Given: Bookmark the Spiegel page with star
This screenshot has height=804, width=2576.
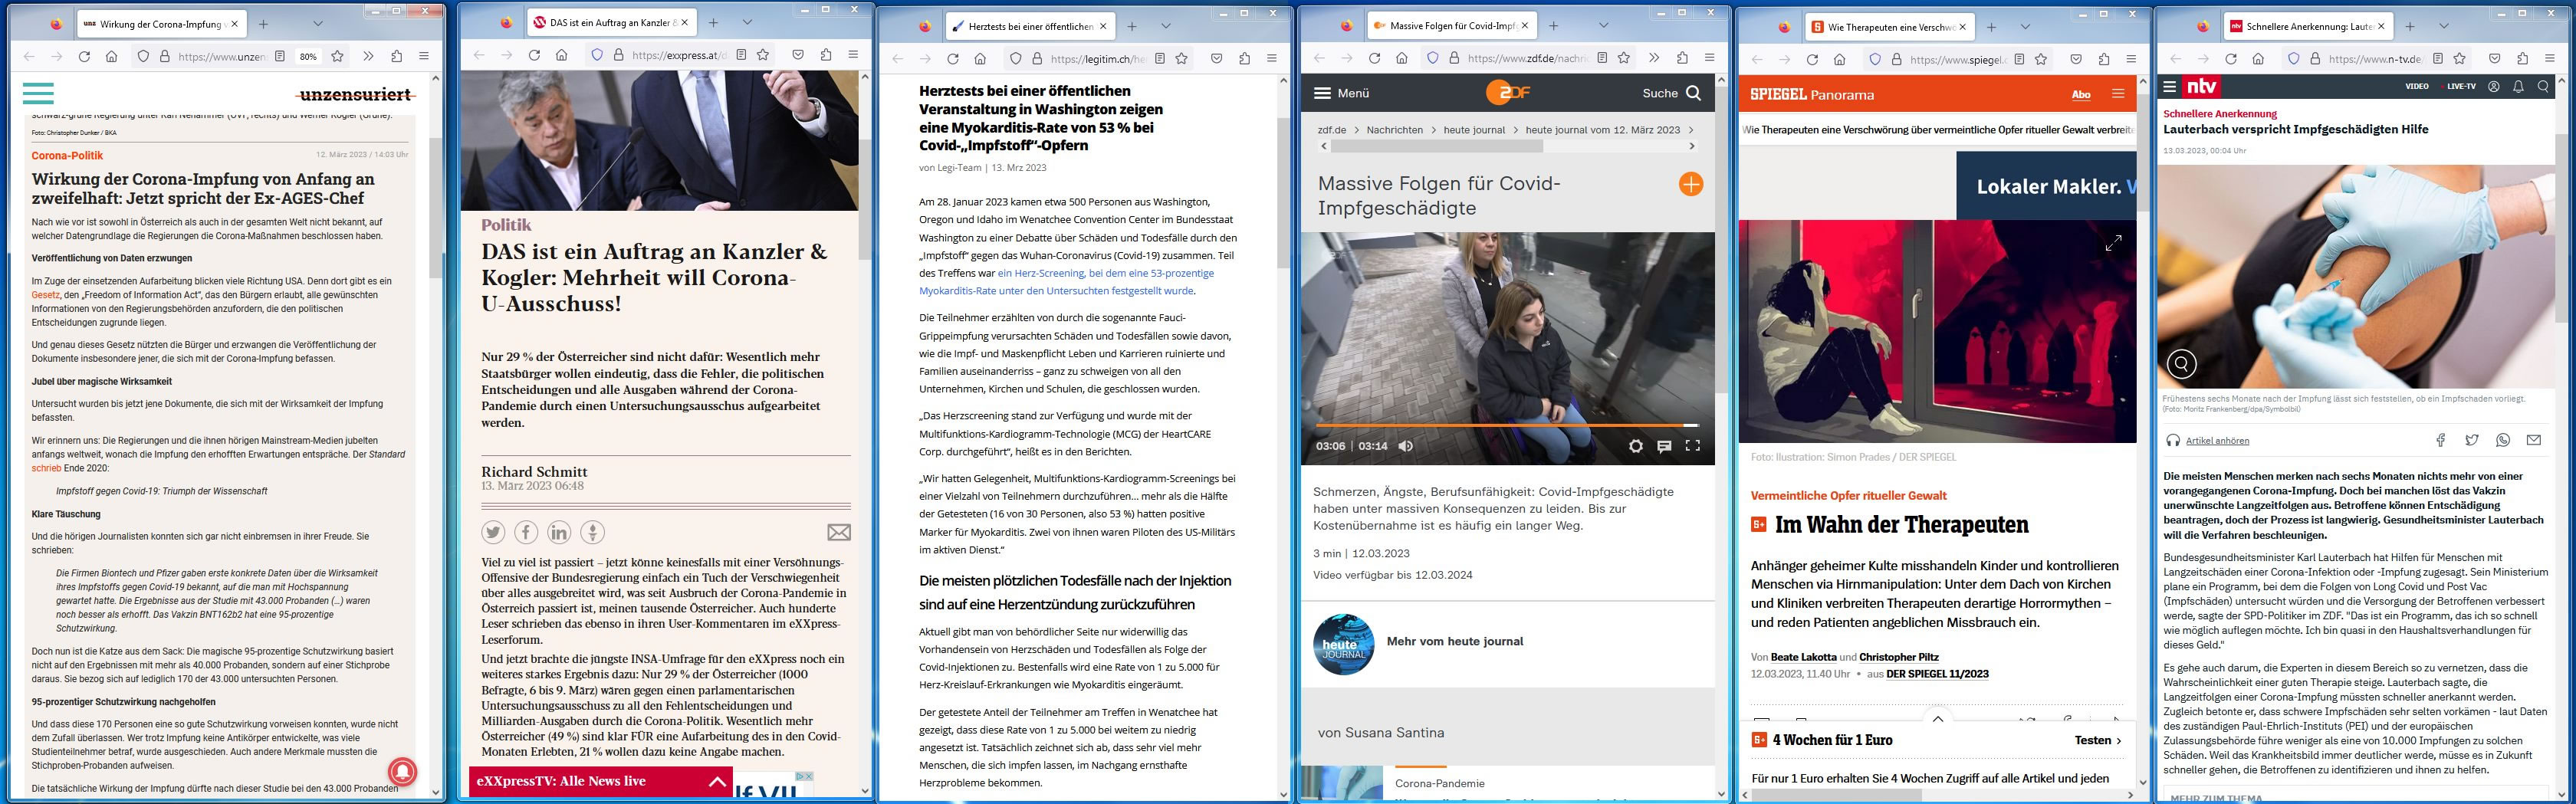Looking at the screenshot, I should (x=2041, y=59).
